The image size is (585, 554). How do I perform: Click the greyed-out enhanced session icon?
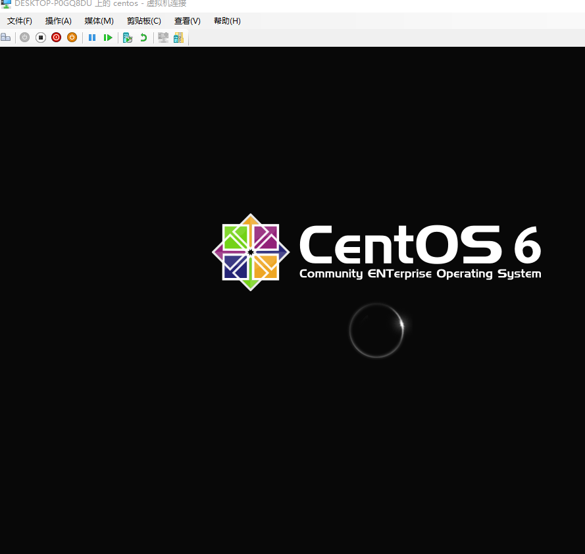point(163,38)
